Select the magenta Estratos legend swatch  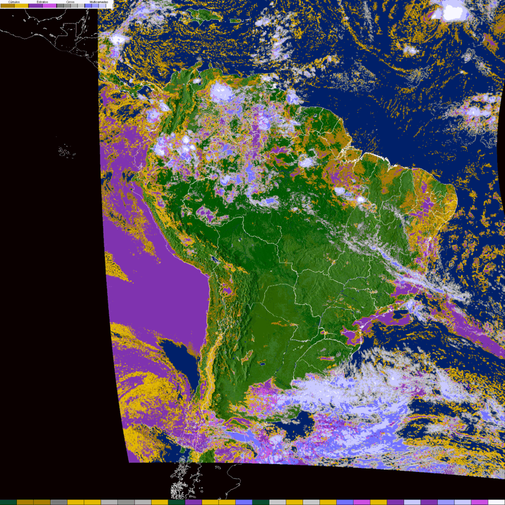[49, 6]
